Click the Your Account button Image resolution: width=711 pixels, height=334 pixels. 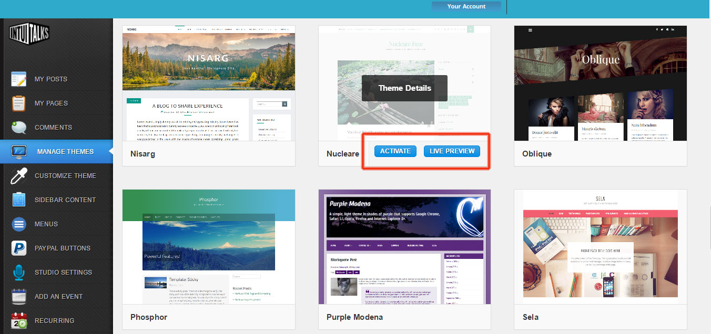[466, 6]
